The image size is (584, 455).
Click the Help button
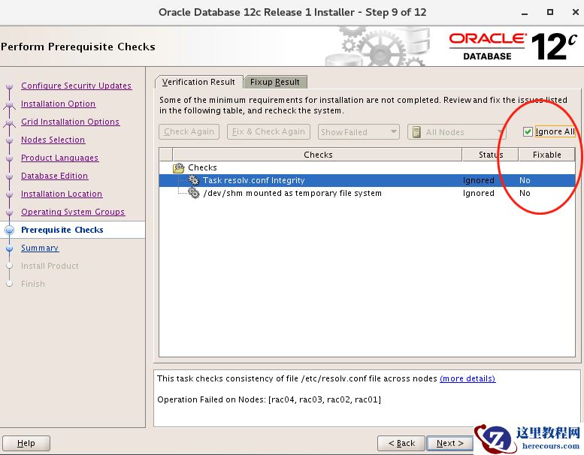[26, 443]
